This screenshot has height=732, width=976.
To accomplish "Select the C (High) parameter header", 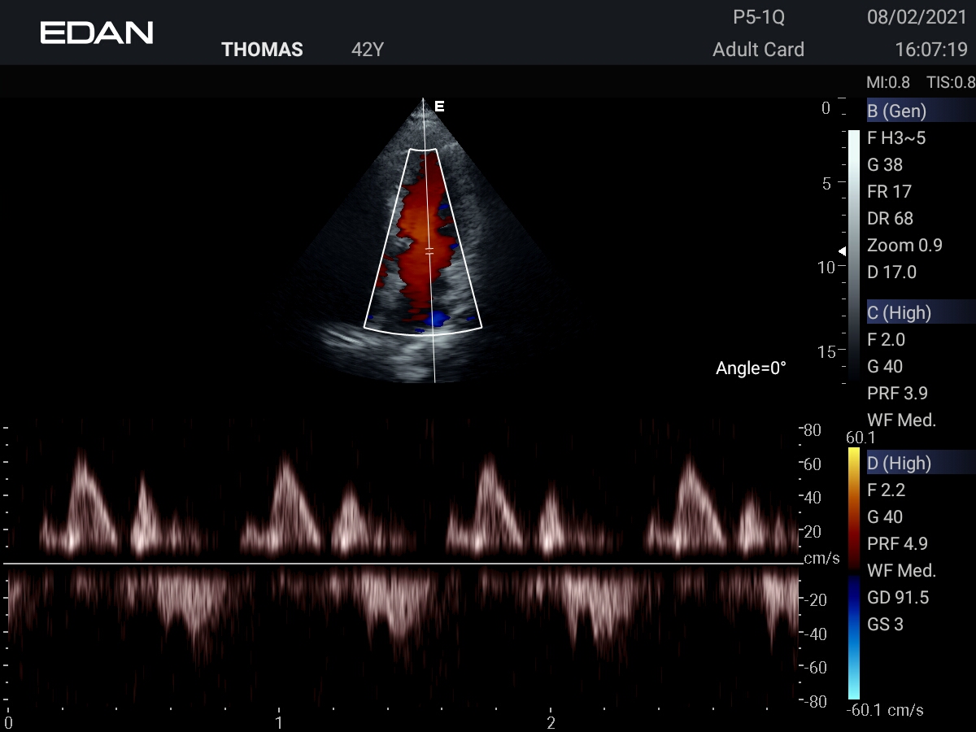I will [900, 312].
